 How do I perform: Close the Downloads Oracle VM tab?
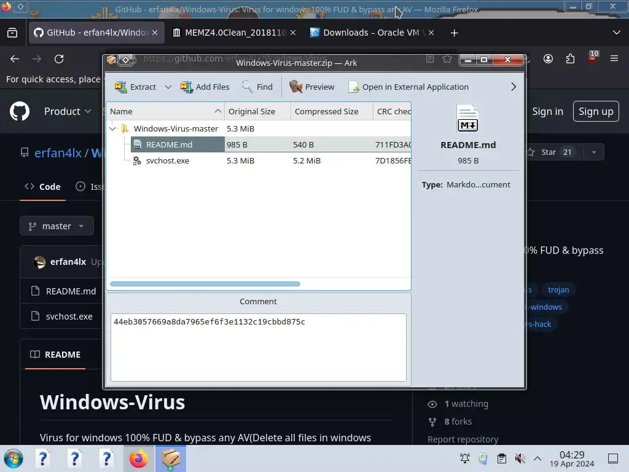pos(431,33)
